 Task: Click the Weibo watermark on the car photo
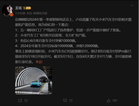click(x=50, y=93)
